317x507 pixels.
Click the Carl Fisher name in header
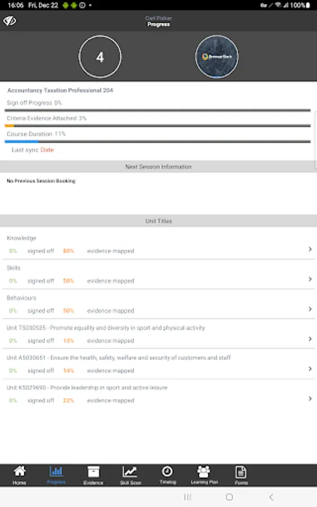pyautogui.click(x=159, y=18)
